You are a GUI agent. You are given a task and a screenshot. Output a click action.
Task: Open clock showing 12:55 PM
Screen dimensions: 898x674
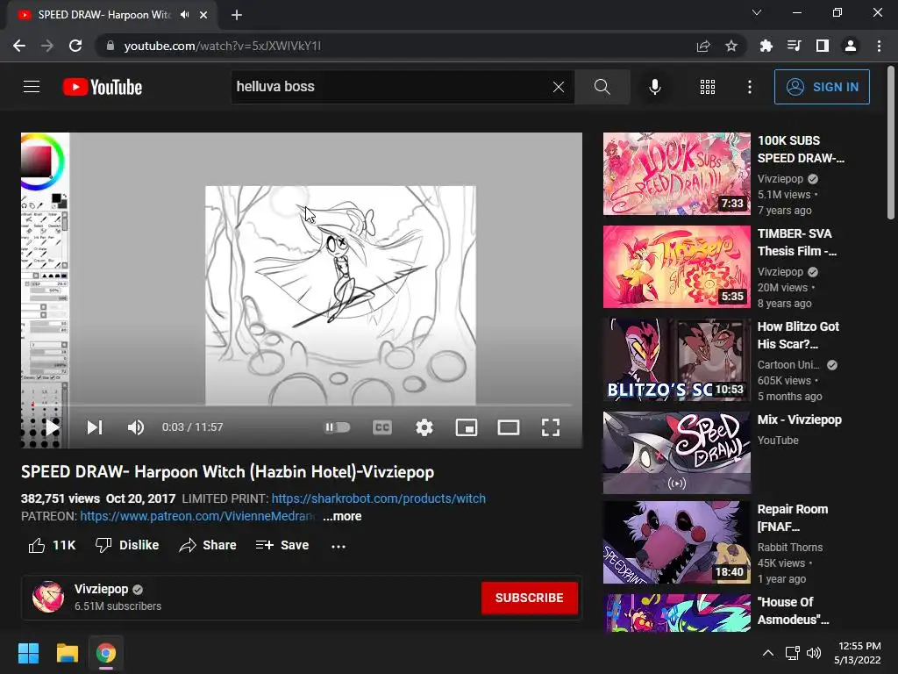pyautogui.click(x=858, y=653)
